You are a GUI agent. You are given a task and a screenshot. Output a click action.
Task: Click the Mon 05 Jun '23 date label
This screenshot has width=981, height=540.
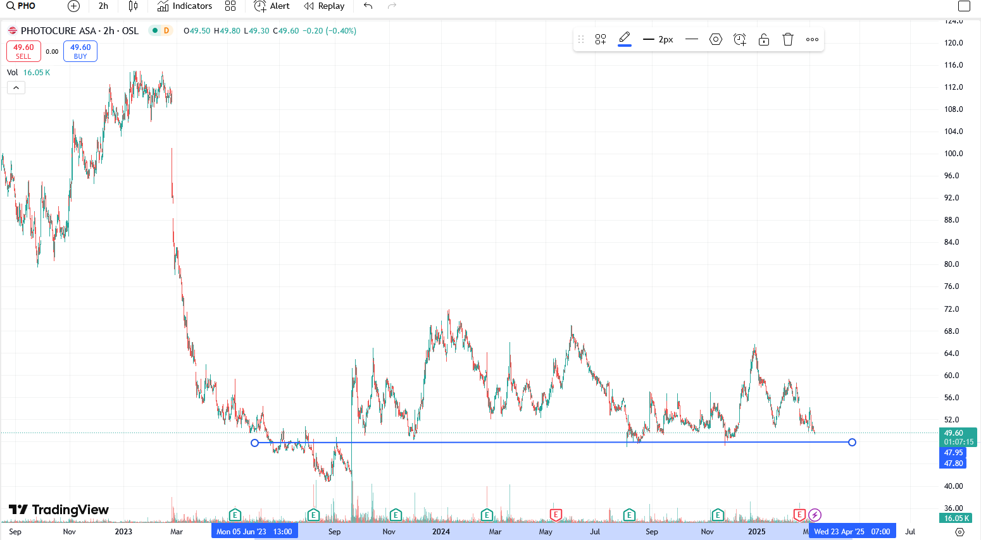pos(254,532)
